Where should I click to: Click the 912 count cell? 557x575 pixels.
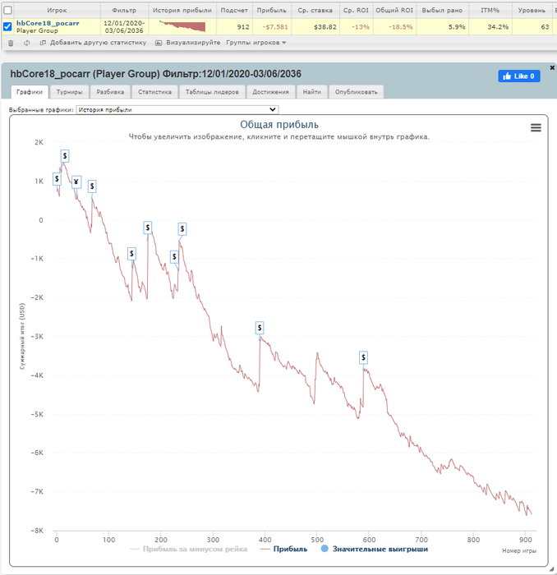[x=234, y=27]
